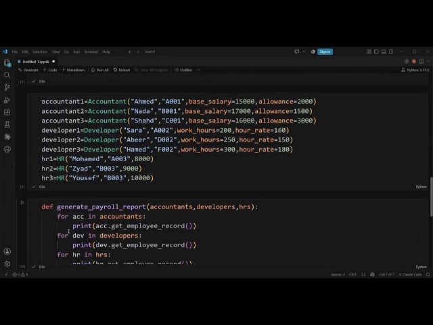
Task: Open remote window indicator in status bar
Action: point(6,274)
